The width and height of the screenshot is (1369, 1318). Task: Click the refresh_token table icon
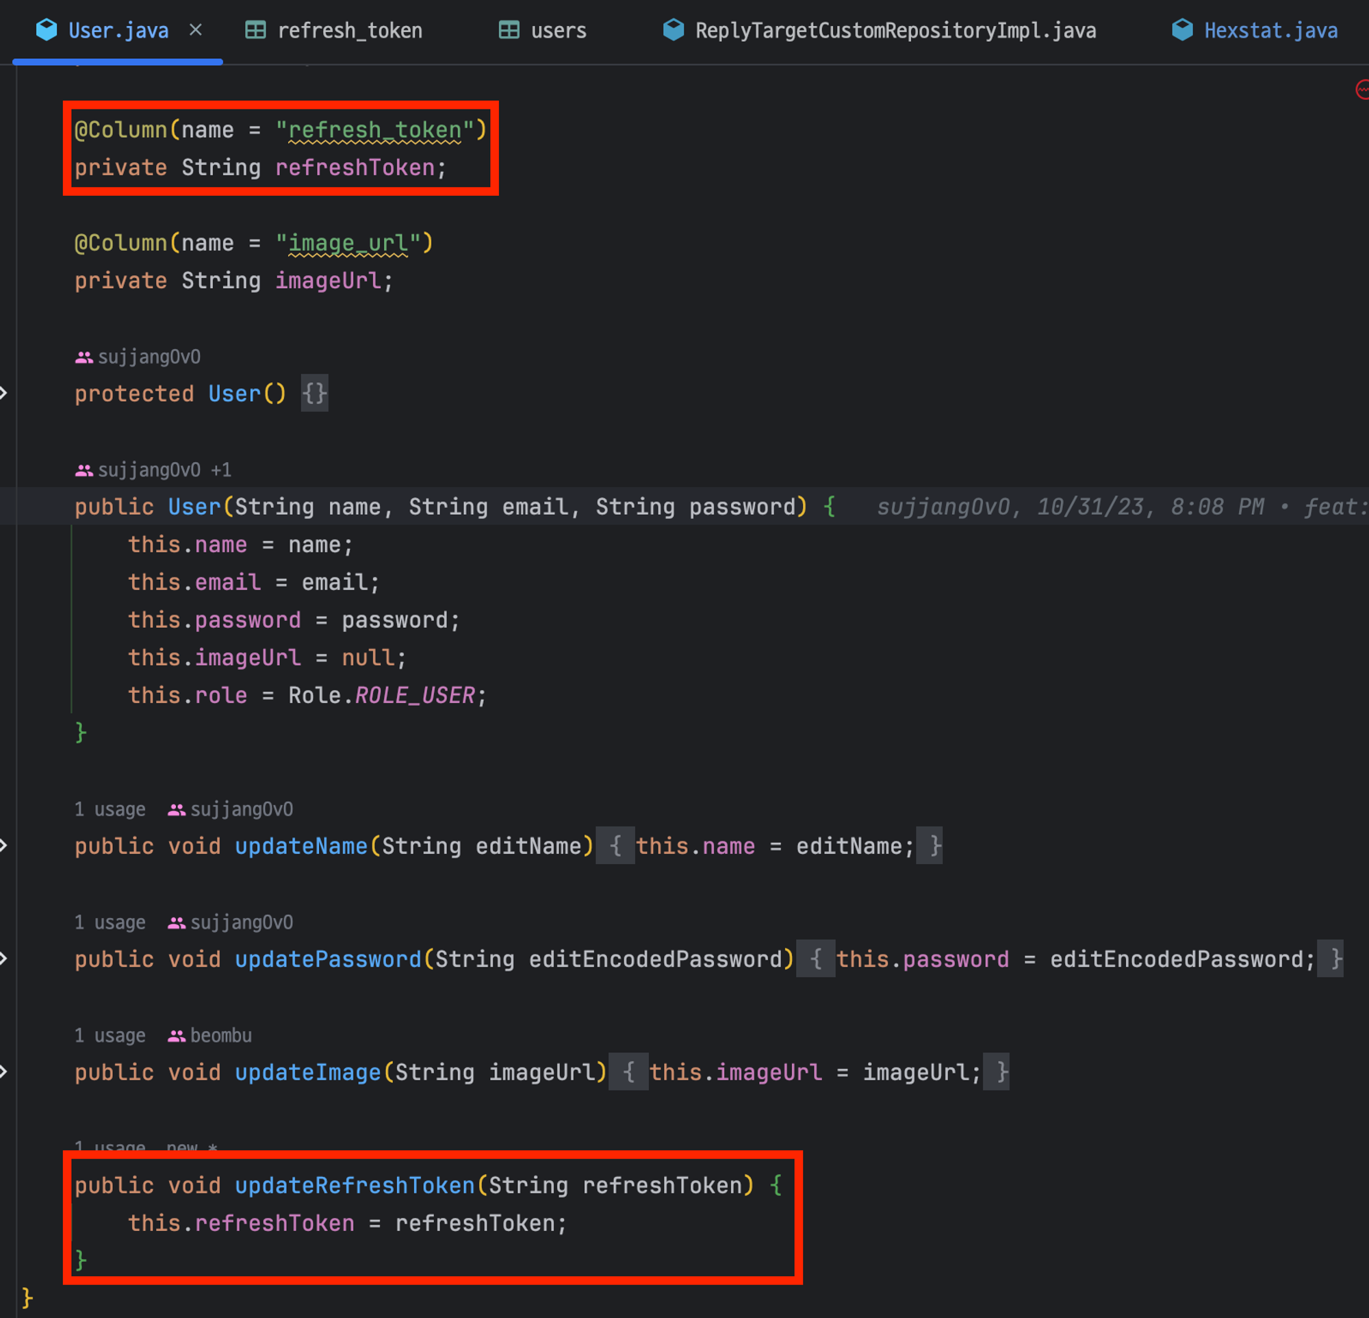click(x=255, y=30)
